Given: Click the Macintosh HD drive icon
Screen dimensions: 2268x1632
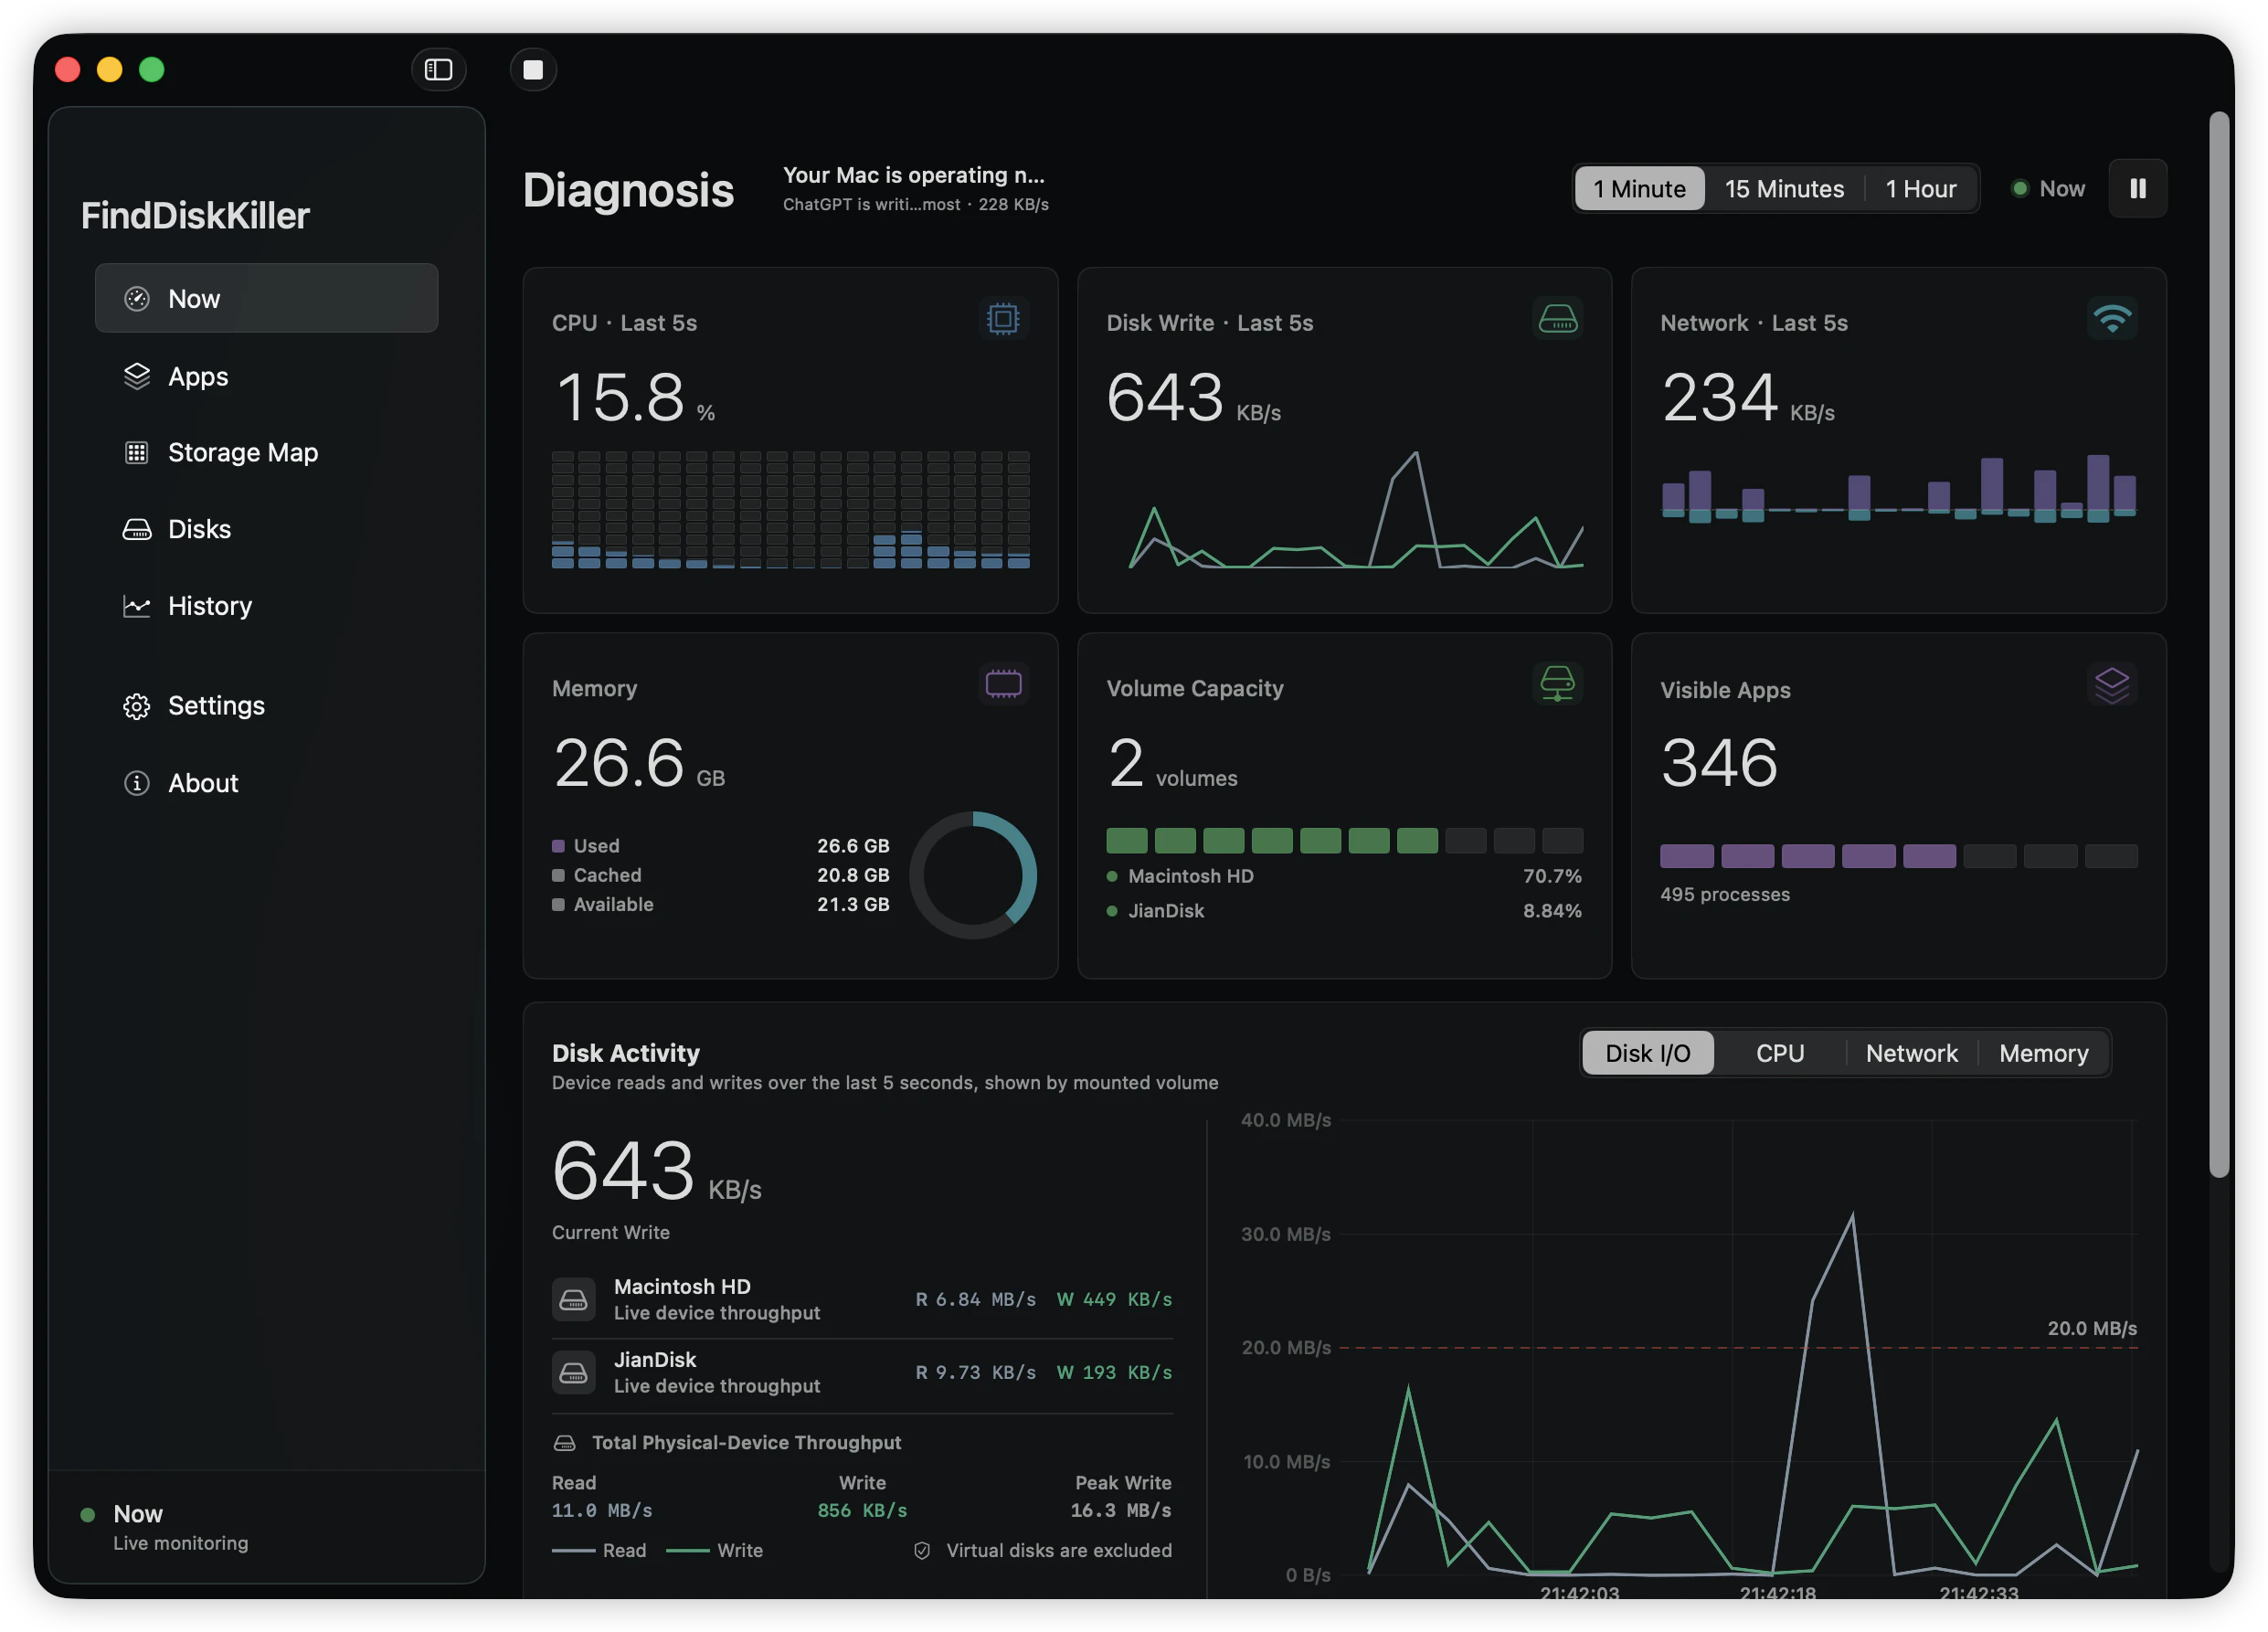Looking at the screenshot, I should pos(573,1299).
